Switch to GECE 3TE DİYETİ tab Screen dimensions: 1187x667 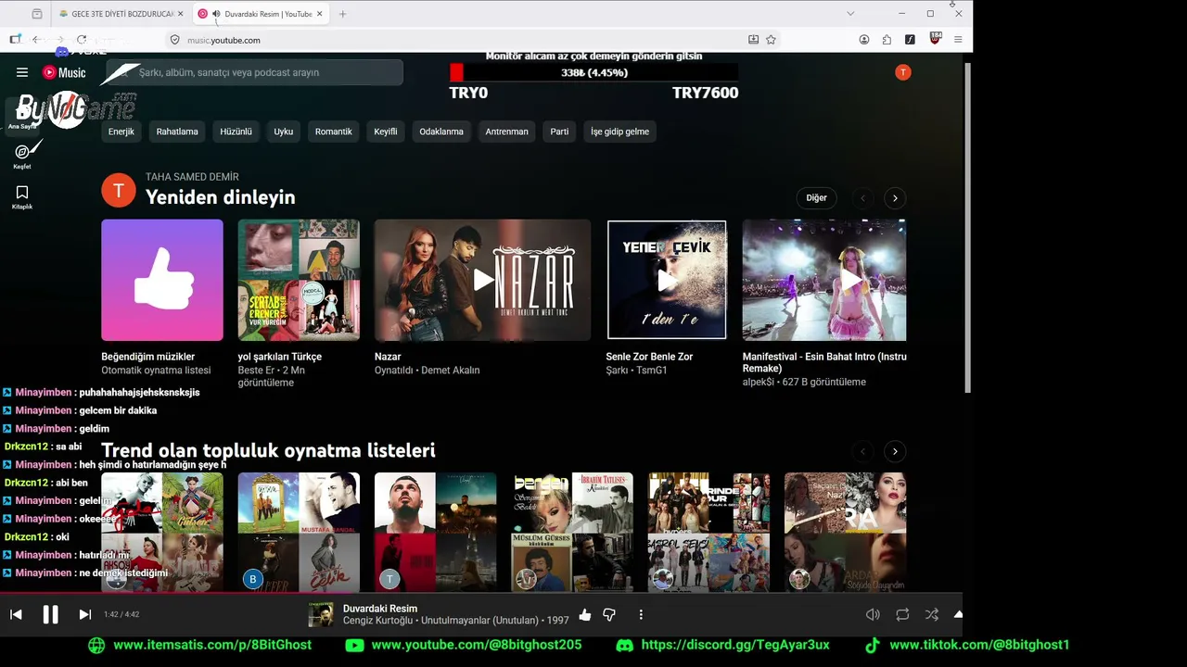point(121,14)
